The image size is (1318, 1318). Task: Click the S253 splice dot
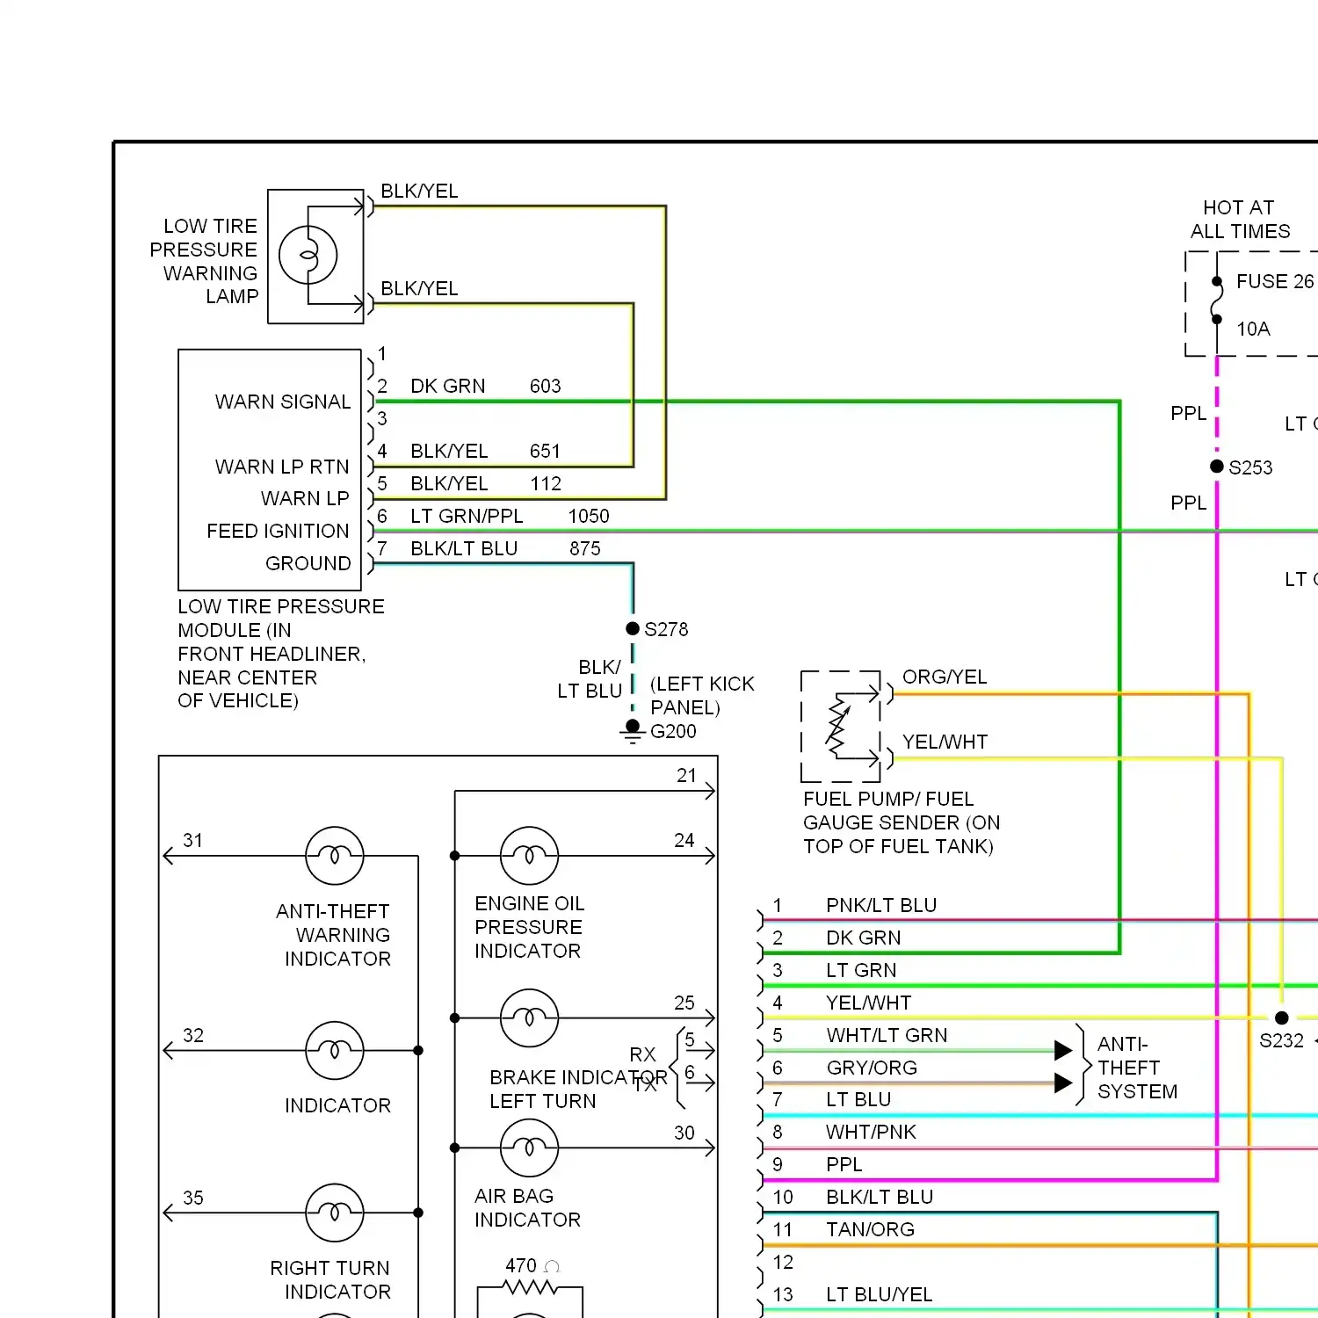pos(1217,467)
